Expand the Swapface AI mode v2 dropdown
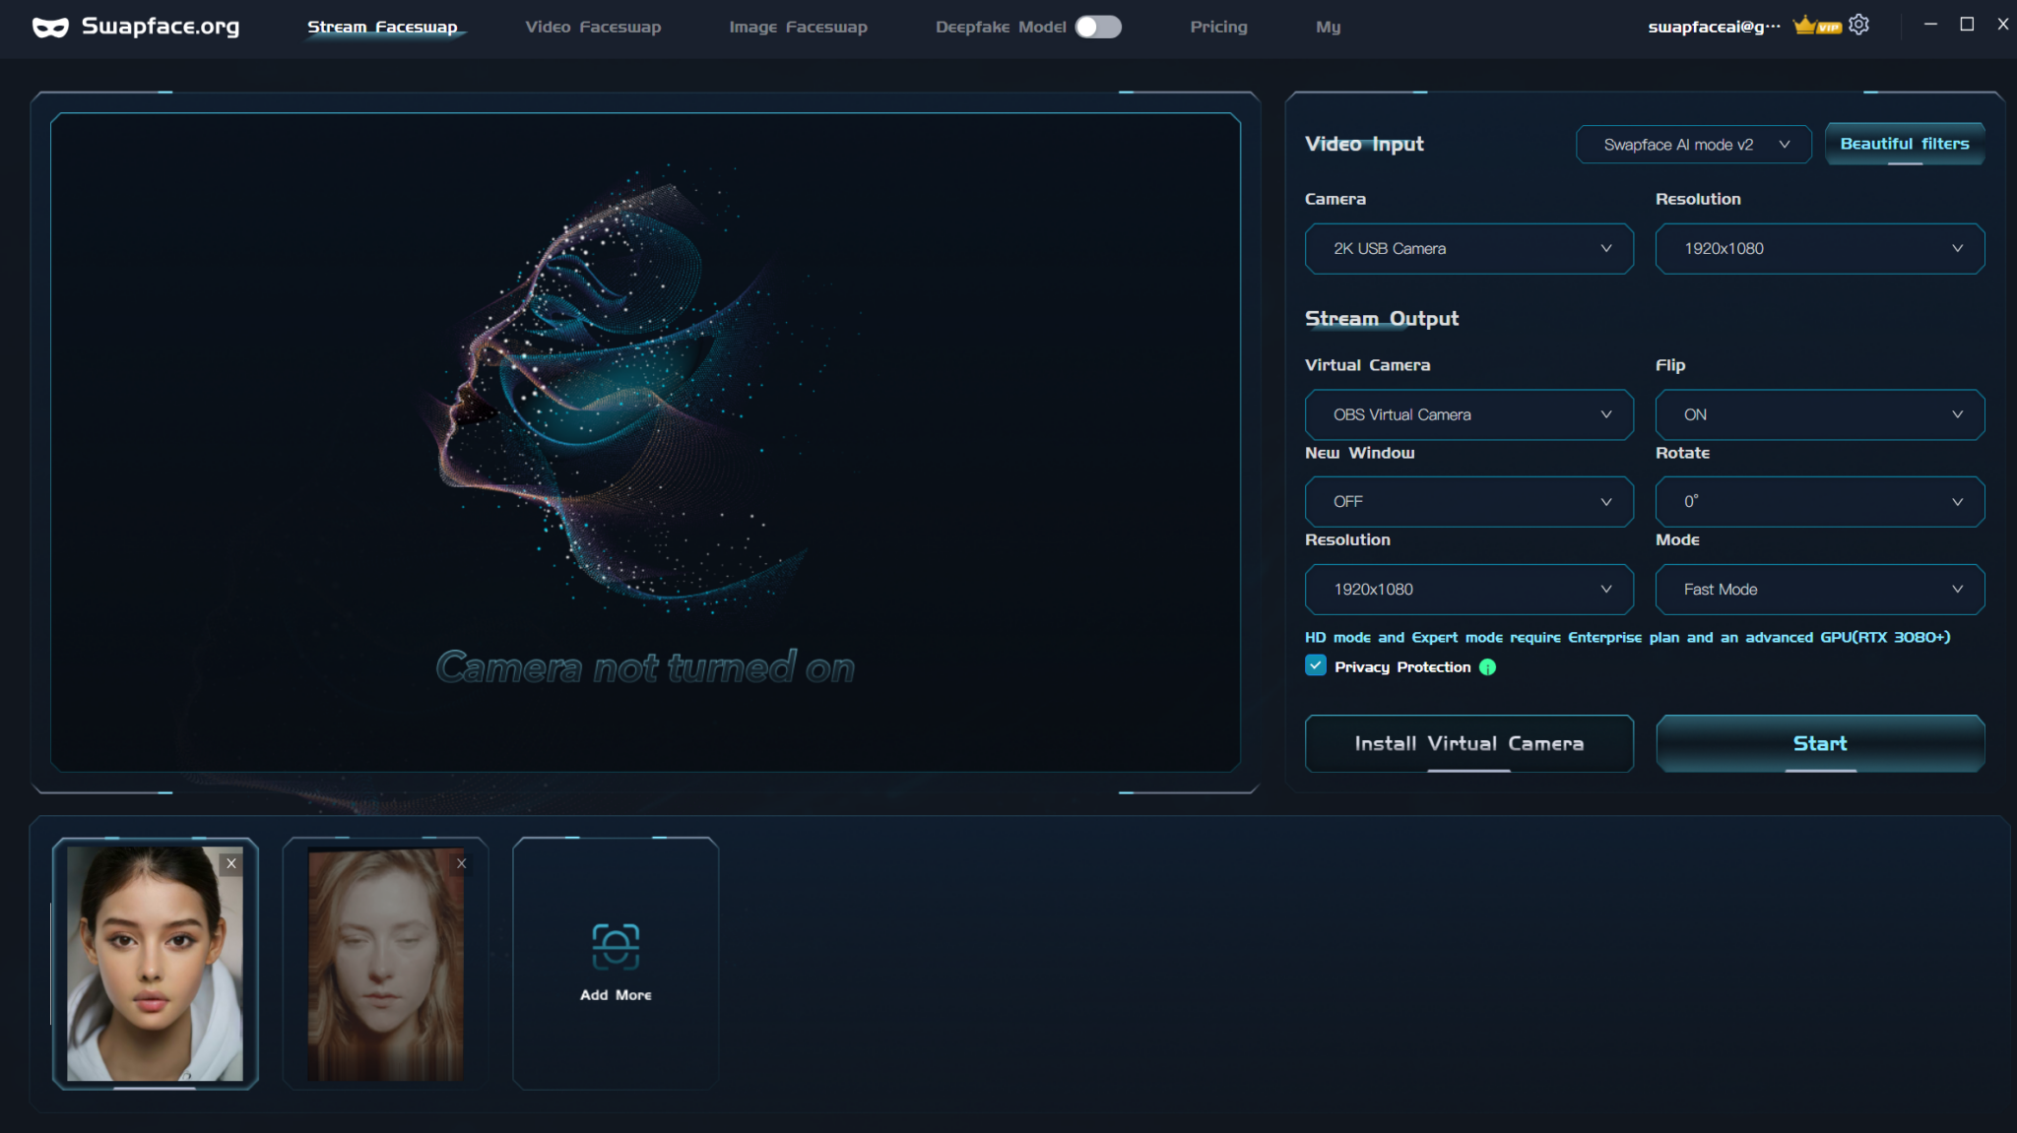The height and width of the screenshot is (1133, 2017). 1692,144
